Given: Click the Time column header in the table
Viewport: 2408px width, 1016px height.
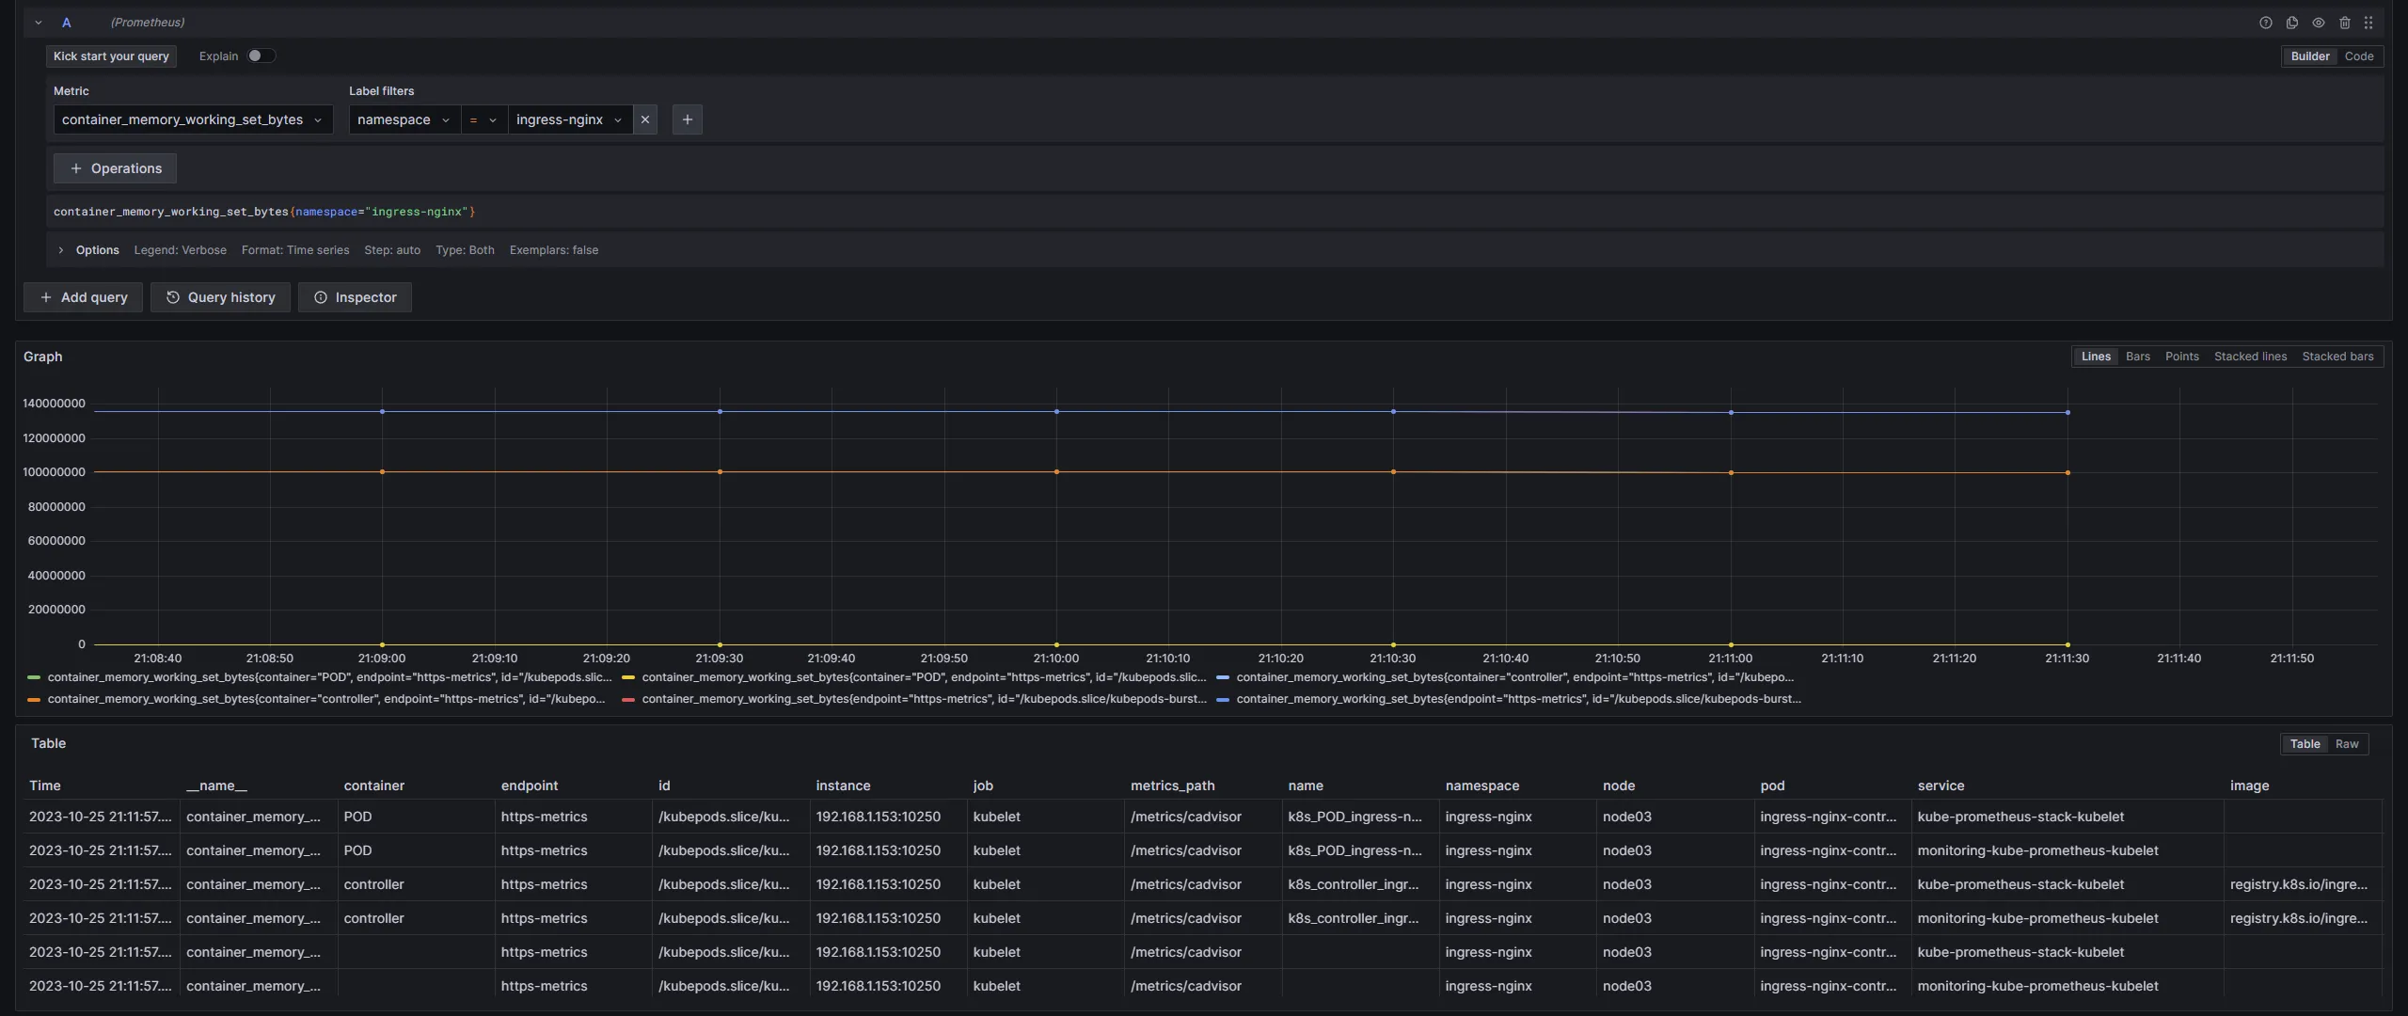Looking at the screenshot, I should (44, 786).
